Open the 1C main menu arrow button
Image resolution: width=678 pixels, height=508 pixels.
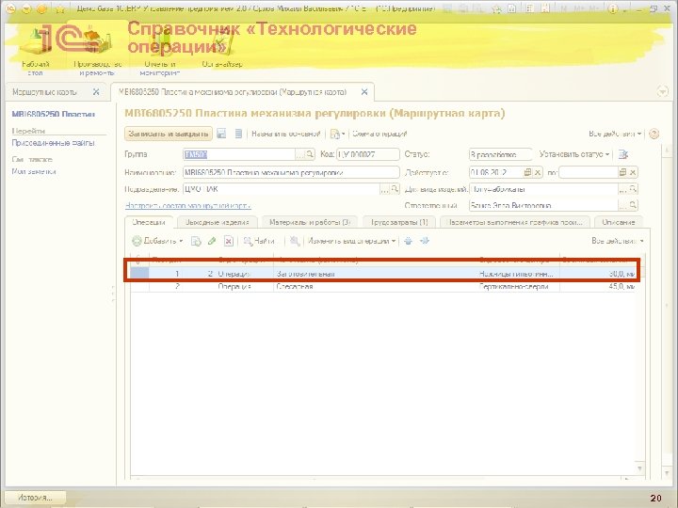(26, 8)
